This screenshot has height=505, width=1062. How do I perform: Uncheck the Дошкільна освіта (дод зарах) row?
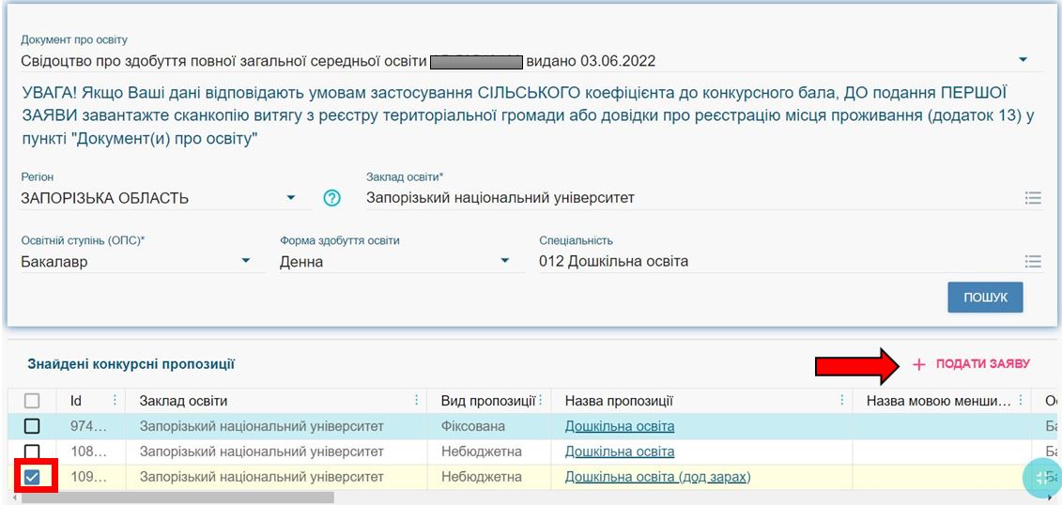32,477
